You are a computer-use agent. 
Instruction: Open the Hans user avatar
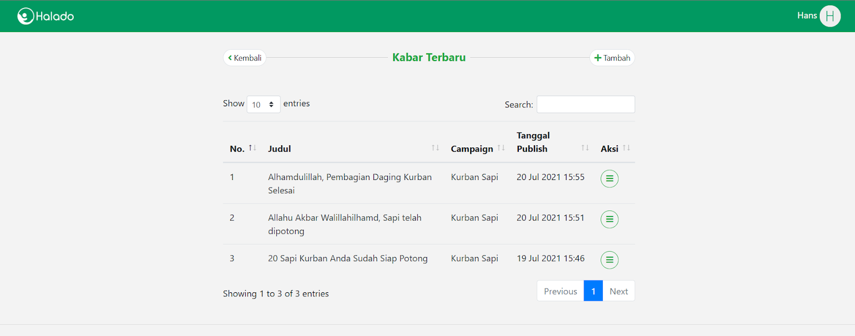click(x=830, y=16)
